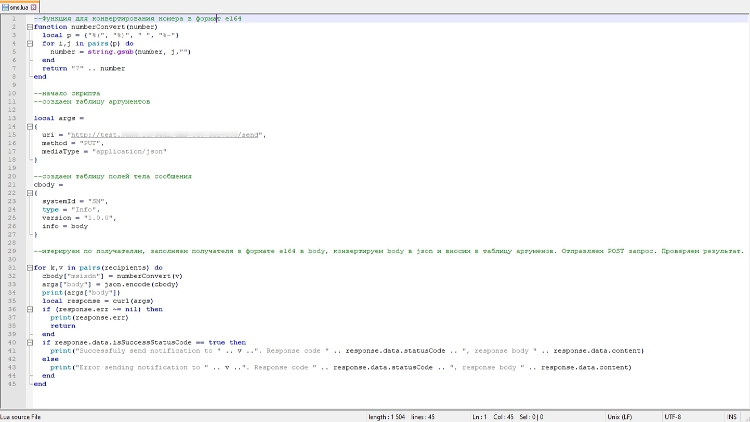
Task: Click the 'print(args["body"])' line
Action: click(x=81, y=293)
